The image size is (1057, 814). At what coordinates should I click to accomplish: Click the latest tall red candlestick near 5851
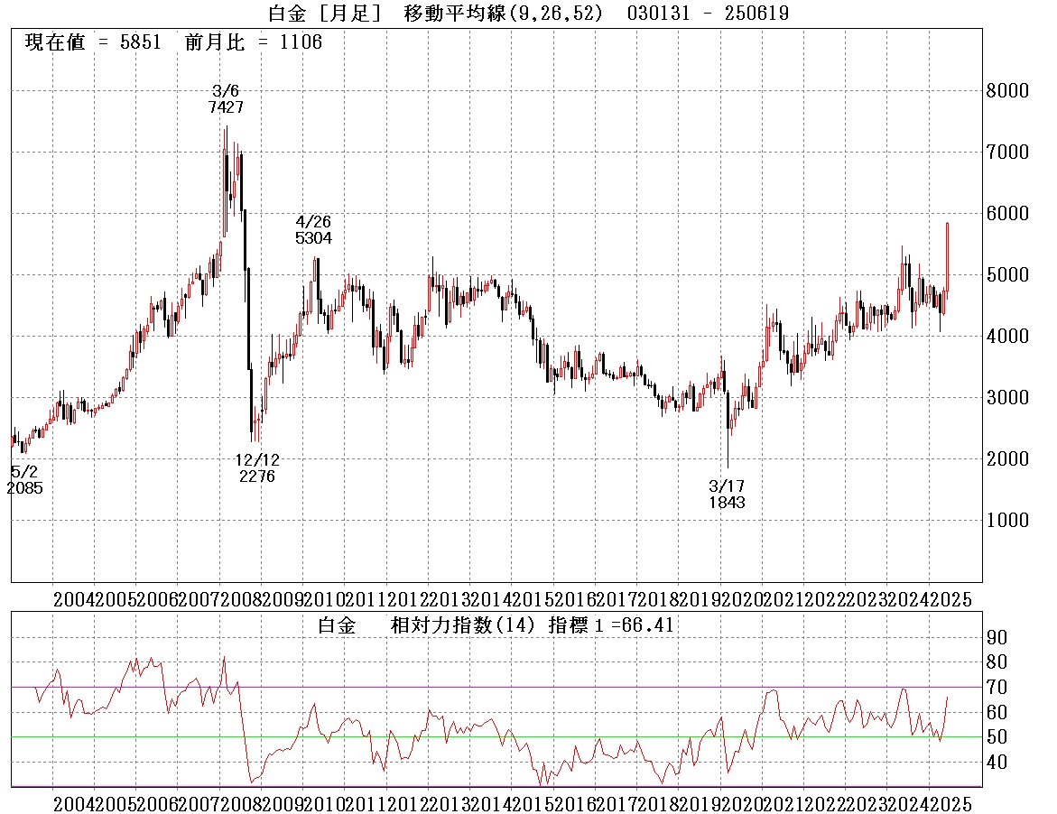pos(947,257)
